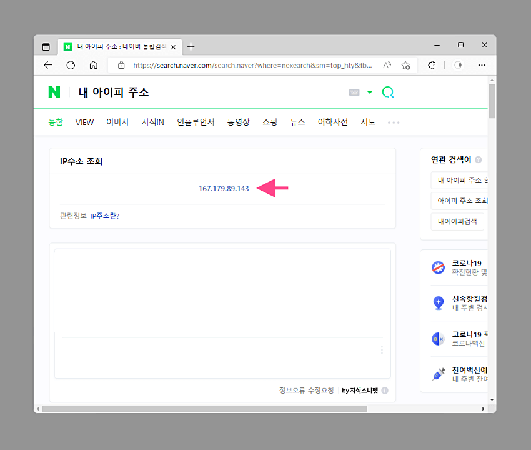Click the 내아이피검색 related search term
This screenshot has width=531, height=450.
(457, 221)
